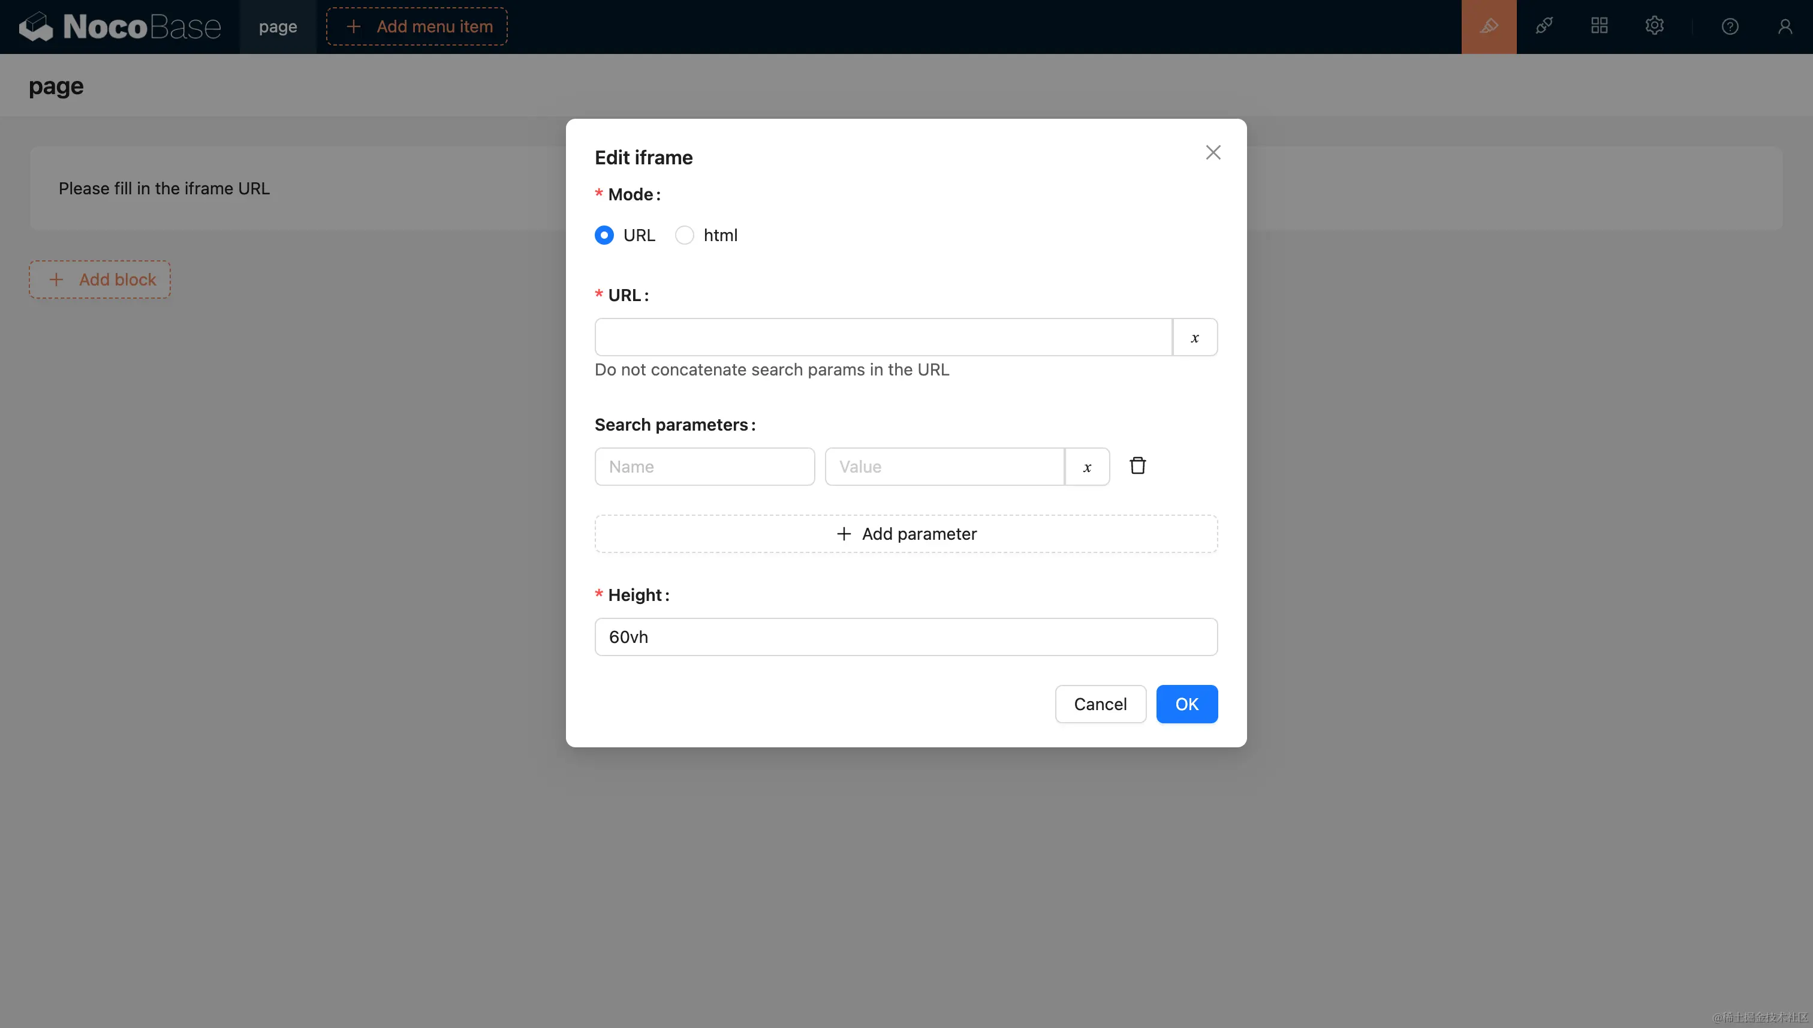1813x1028 pixels.
Task: Click the Add parameter button
Action: pos(905,534)
